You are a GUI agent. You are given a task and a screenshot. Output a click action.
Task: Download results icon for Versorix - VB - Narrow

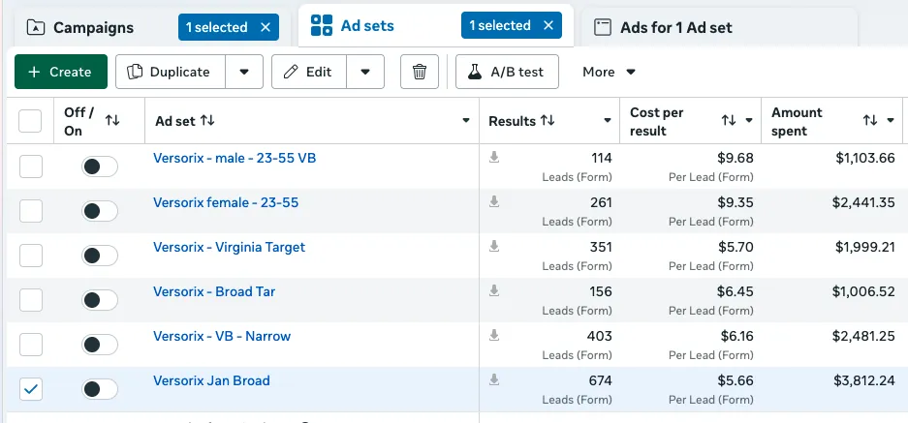pyautogui.click(x=494, y=335)
